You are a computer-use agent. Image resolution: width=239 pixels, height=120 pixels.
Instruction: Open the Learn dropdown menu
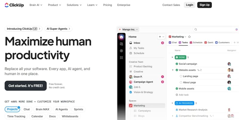pos(92,5)
